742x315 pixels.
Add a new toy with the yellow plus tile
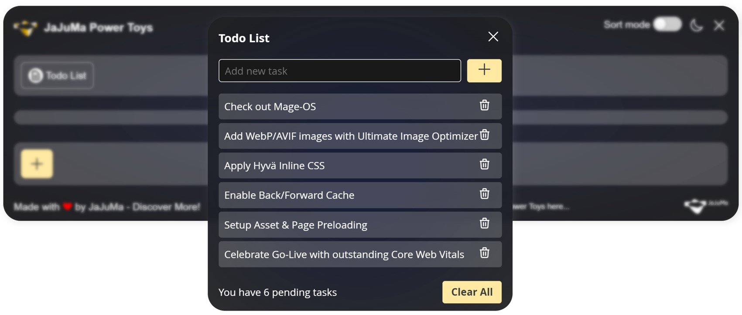(37, 164)
